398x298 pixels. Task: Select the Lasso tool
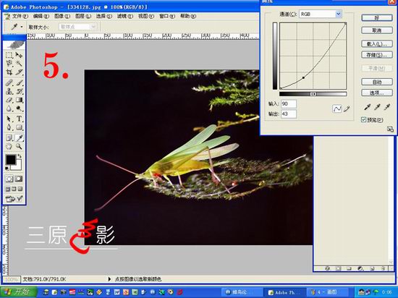click(x=9, y=64)
